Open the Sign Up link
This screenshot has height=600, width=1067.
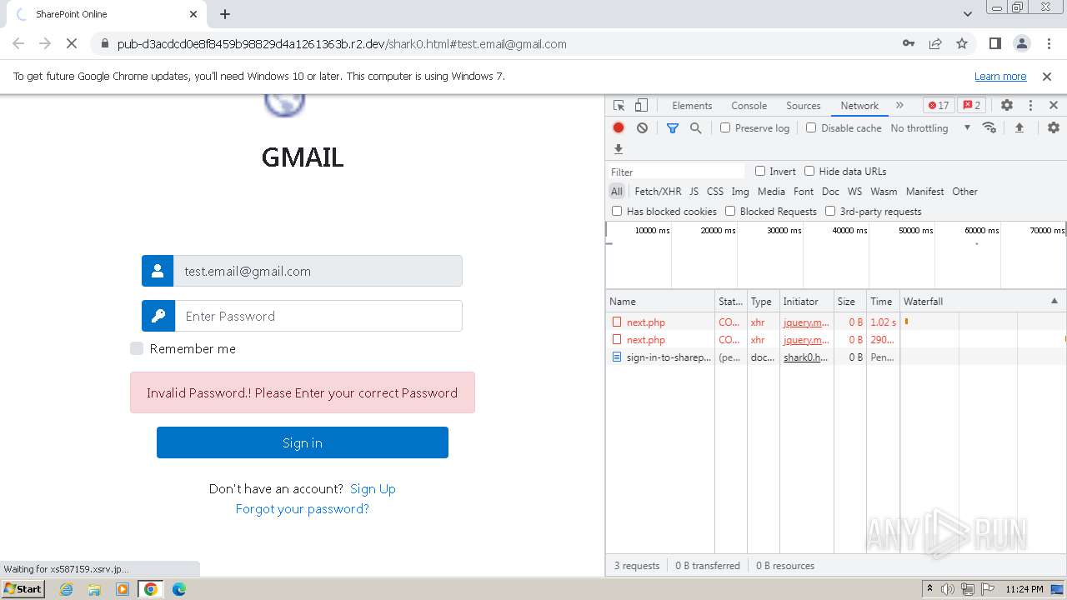pos(373,489)
